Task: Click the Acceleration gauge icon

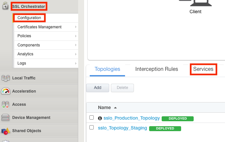Action: (x=6, y=91)
